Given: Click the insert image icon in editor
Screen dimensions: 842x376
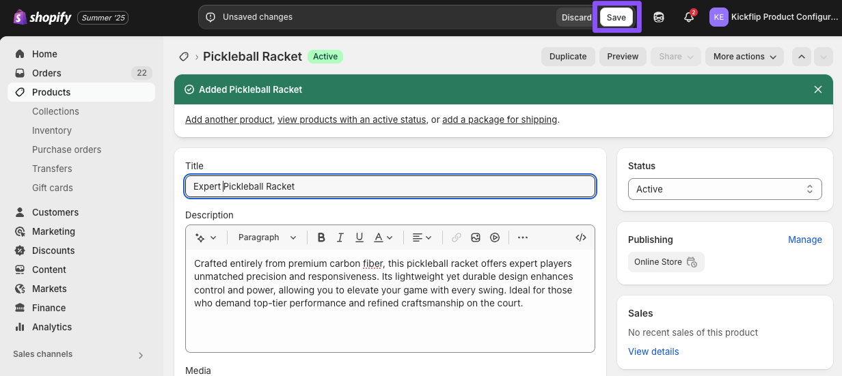Looking at the screenshot, I should pos(476,237).
